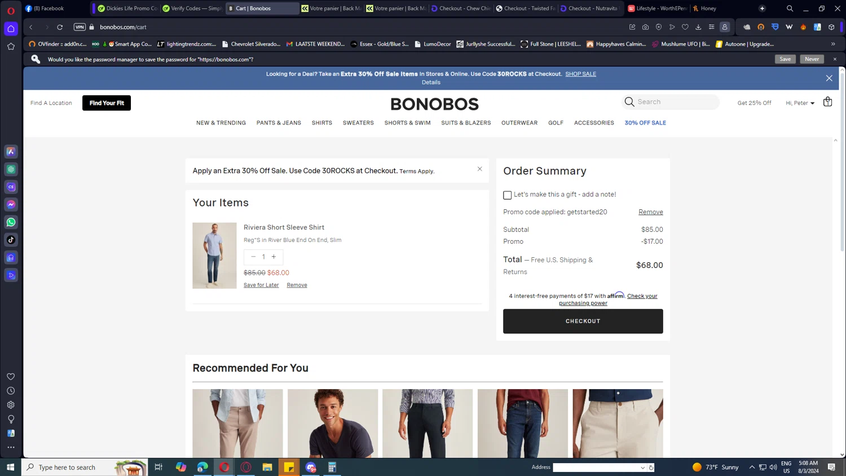The height and width of the screenshot is (476, 846).
Task: Open the OUTERWEAR menu
Action: coord(519,123)
